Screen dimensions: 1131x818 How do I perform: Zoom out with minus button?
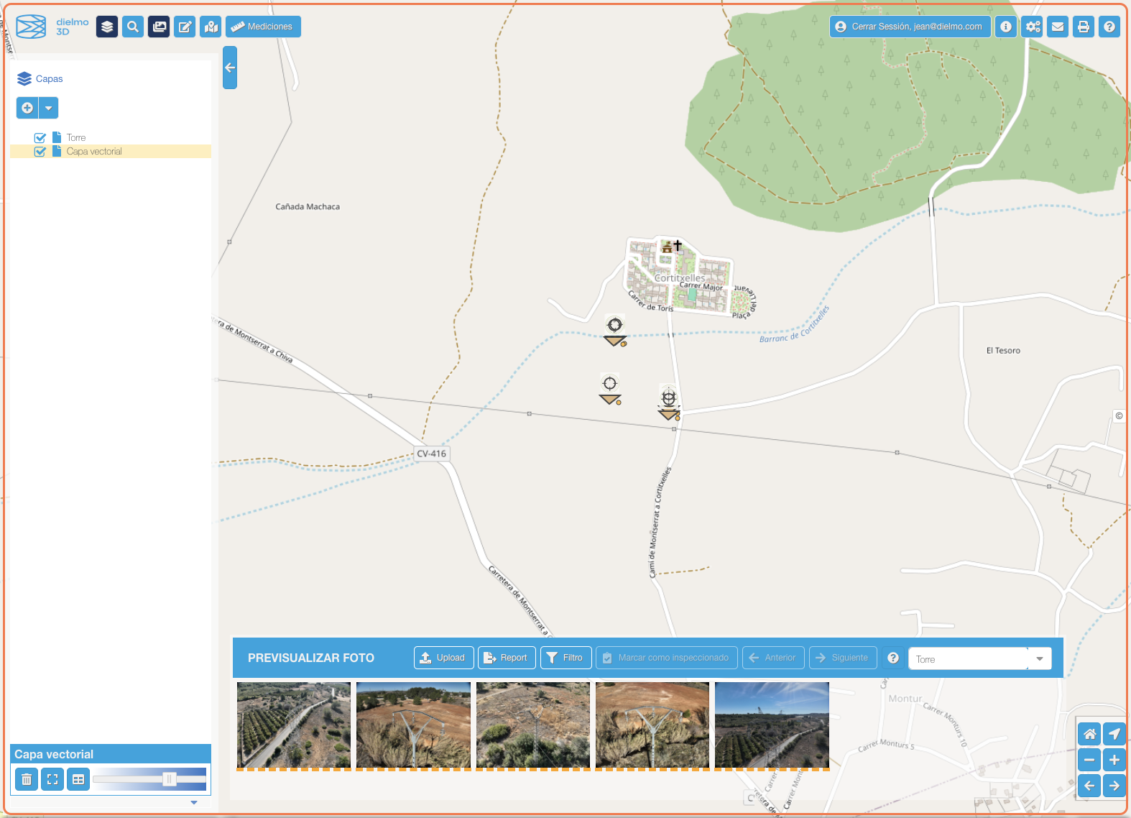pyautogui.click(x=1089, y=760)
